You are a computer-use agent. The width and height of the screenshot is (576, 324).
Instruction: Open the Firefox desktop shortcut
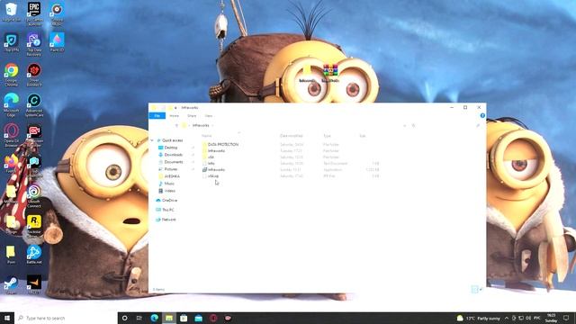(12, 163)
